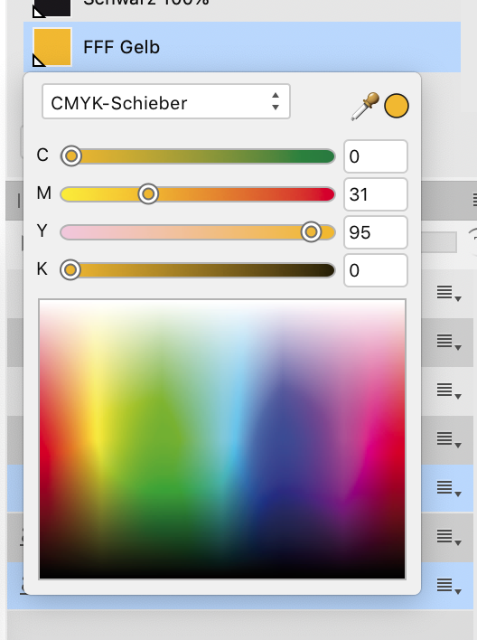Select the FFF Gelb swatch entry
Screen dimensions: 477x640
click(242, 47)
